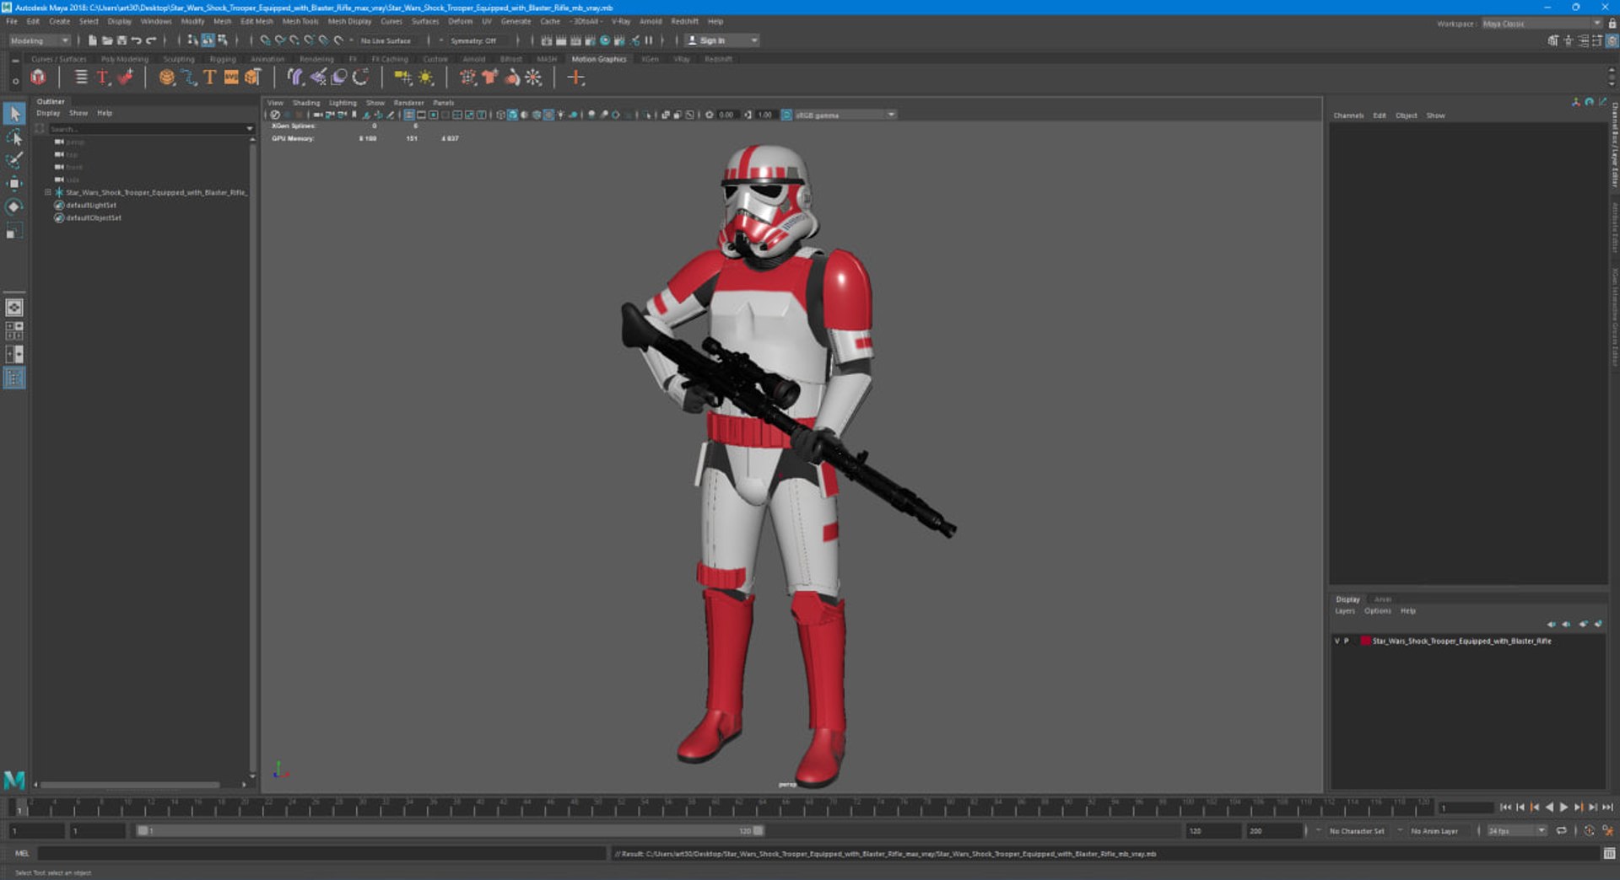Toggle view transform color management button

pyautogui.click(x=786, y=115)
